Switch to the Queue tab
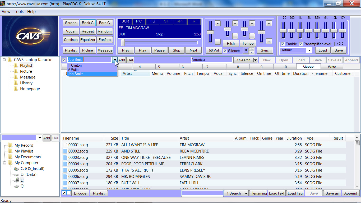Screen dimensions: 361x203 coord(308,67)
